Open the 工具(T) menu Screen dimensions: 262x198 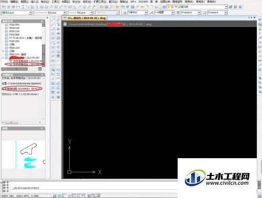coord(55,2)
